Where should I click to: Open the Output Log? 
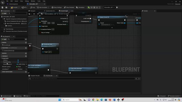click(18, 96)
